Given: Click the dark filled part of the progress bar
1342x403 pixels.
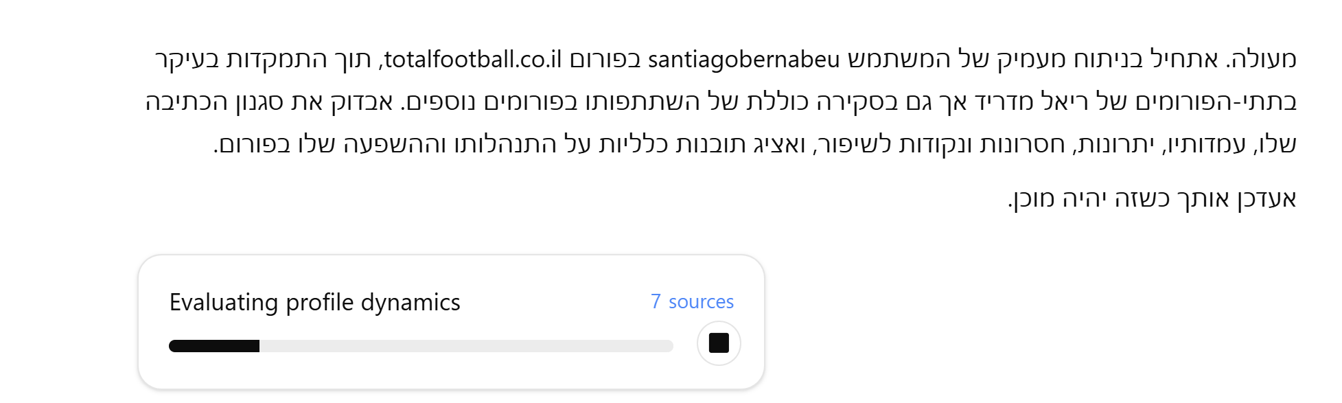Looking at the screenshot, I should (213, 346).
